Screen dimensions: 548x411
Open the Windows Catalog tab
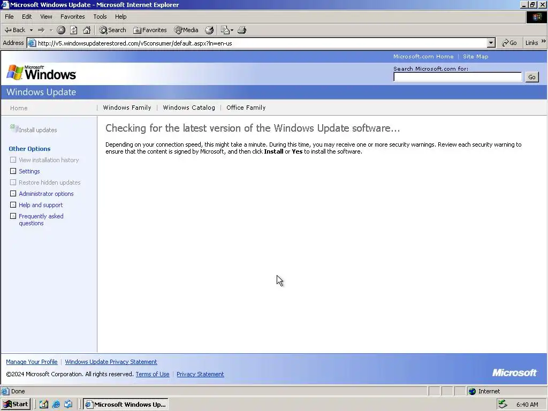point(189,108)
